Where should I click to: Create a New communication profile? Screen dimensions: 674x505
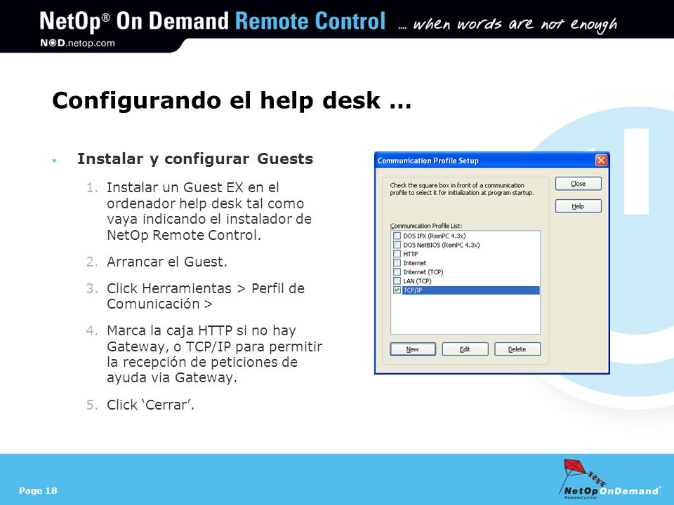[x=413, y=349]
